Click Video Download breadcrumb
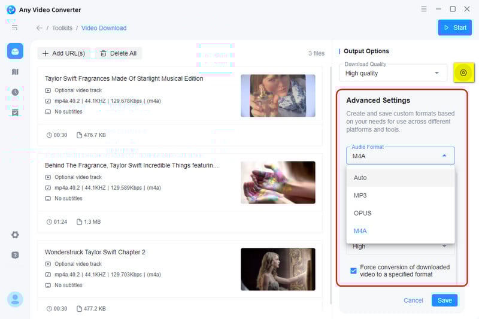Screen dimensions: 479x319 point(104,28)
